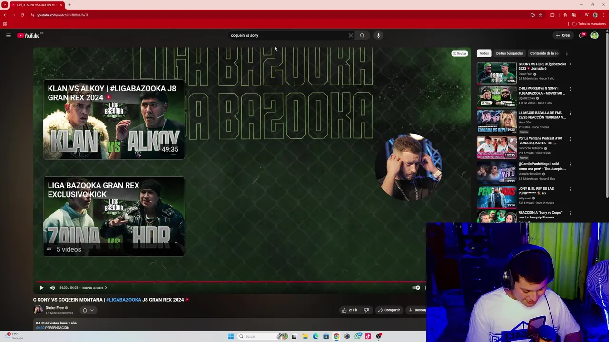Open options for Por La Ventana Podcast
The width and height of the screenshot is (609, 342).
pos(570,139)
